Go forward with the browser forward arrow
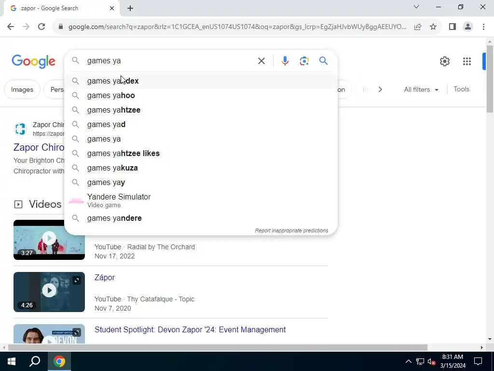494x371 pixels. tap(26, 27)
